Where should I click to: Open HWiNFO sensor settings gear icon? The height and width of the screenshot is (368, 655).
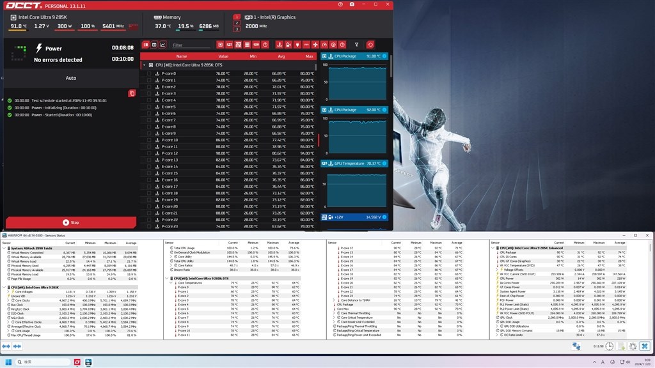pyautogui.click(x=633, y=346)
